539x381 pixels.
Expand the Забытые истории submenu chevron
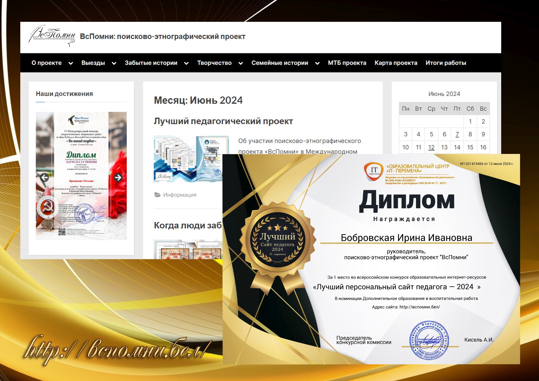point(186,63)
